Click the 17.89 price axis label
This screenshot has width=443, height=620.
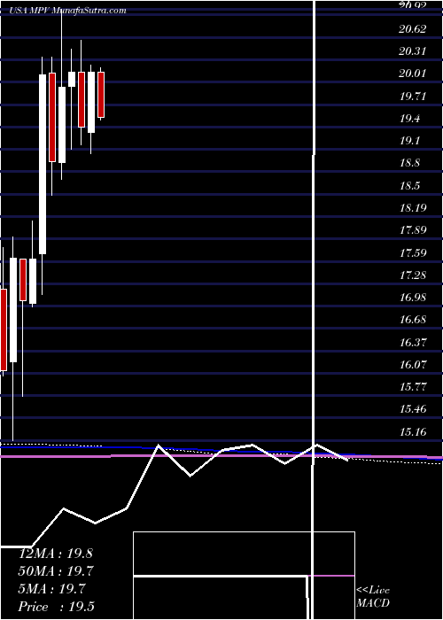coord(413,230)
